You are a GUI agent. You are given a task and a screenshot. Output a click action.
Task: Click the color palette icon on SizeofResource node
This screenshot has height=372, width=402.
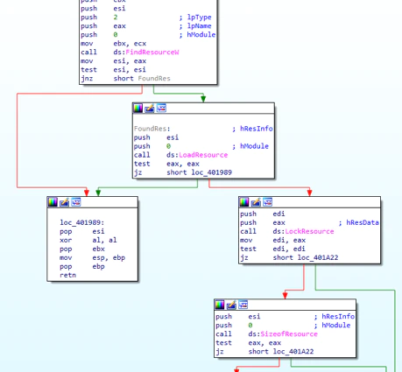220,305
